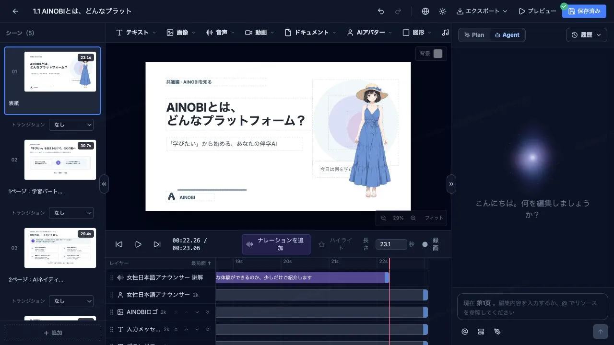The width and height of the screenshot is (614, 345).
Task: Click the template layout icon in chat bar
Action: pyautogui.click(x=481, y=332)
